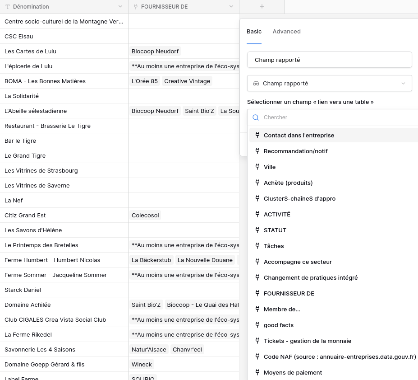Select the Basic tab
Screen dimensions: 418x380
[x=254, y=32]
